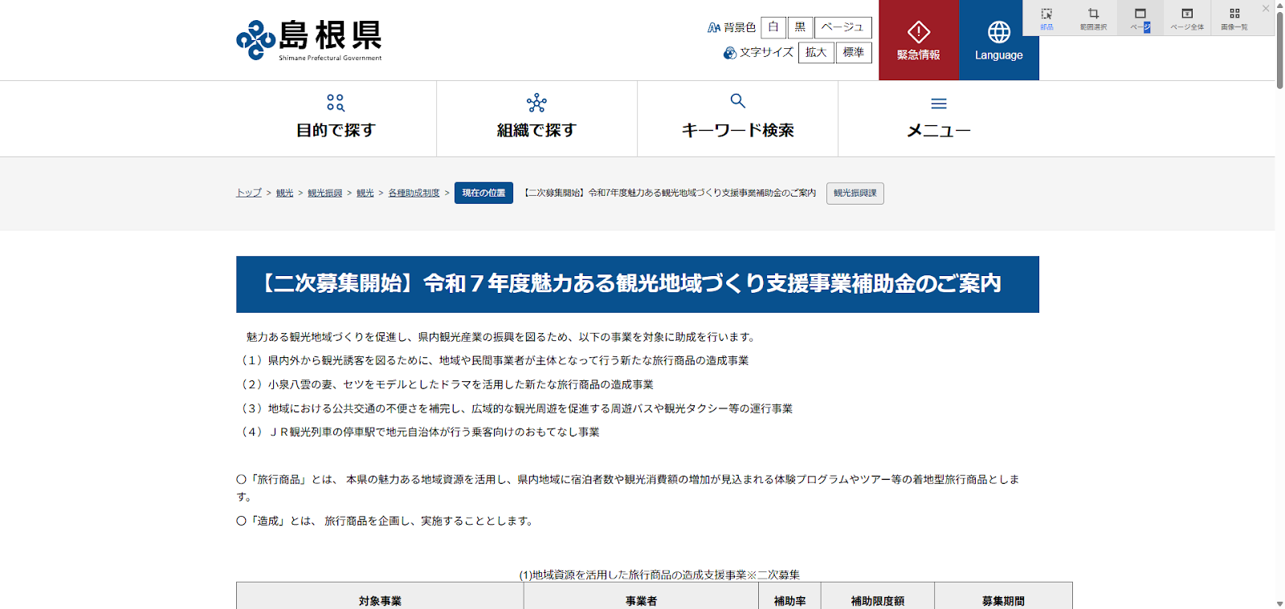Click scrollbar up arrow
The width and height of the screenshot is (1285, 609).
1279,5
